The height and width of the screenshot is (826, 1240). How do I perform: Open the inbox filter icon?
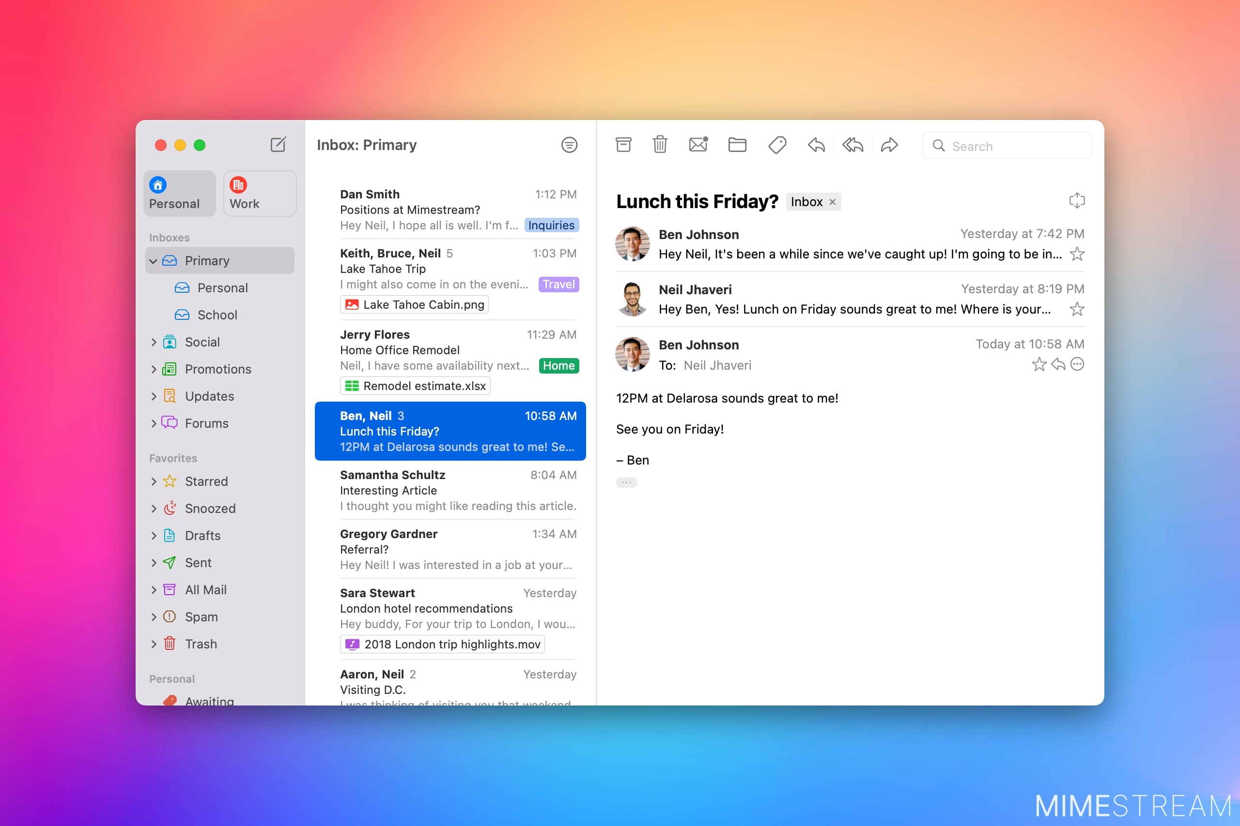[569, 144]
